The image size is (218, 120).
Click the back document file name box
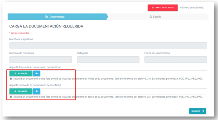click(124, 91)
